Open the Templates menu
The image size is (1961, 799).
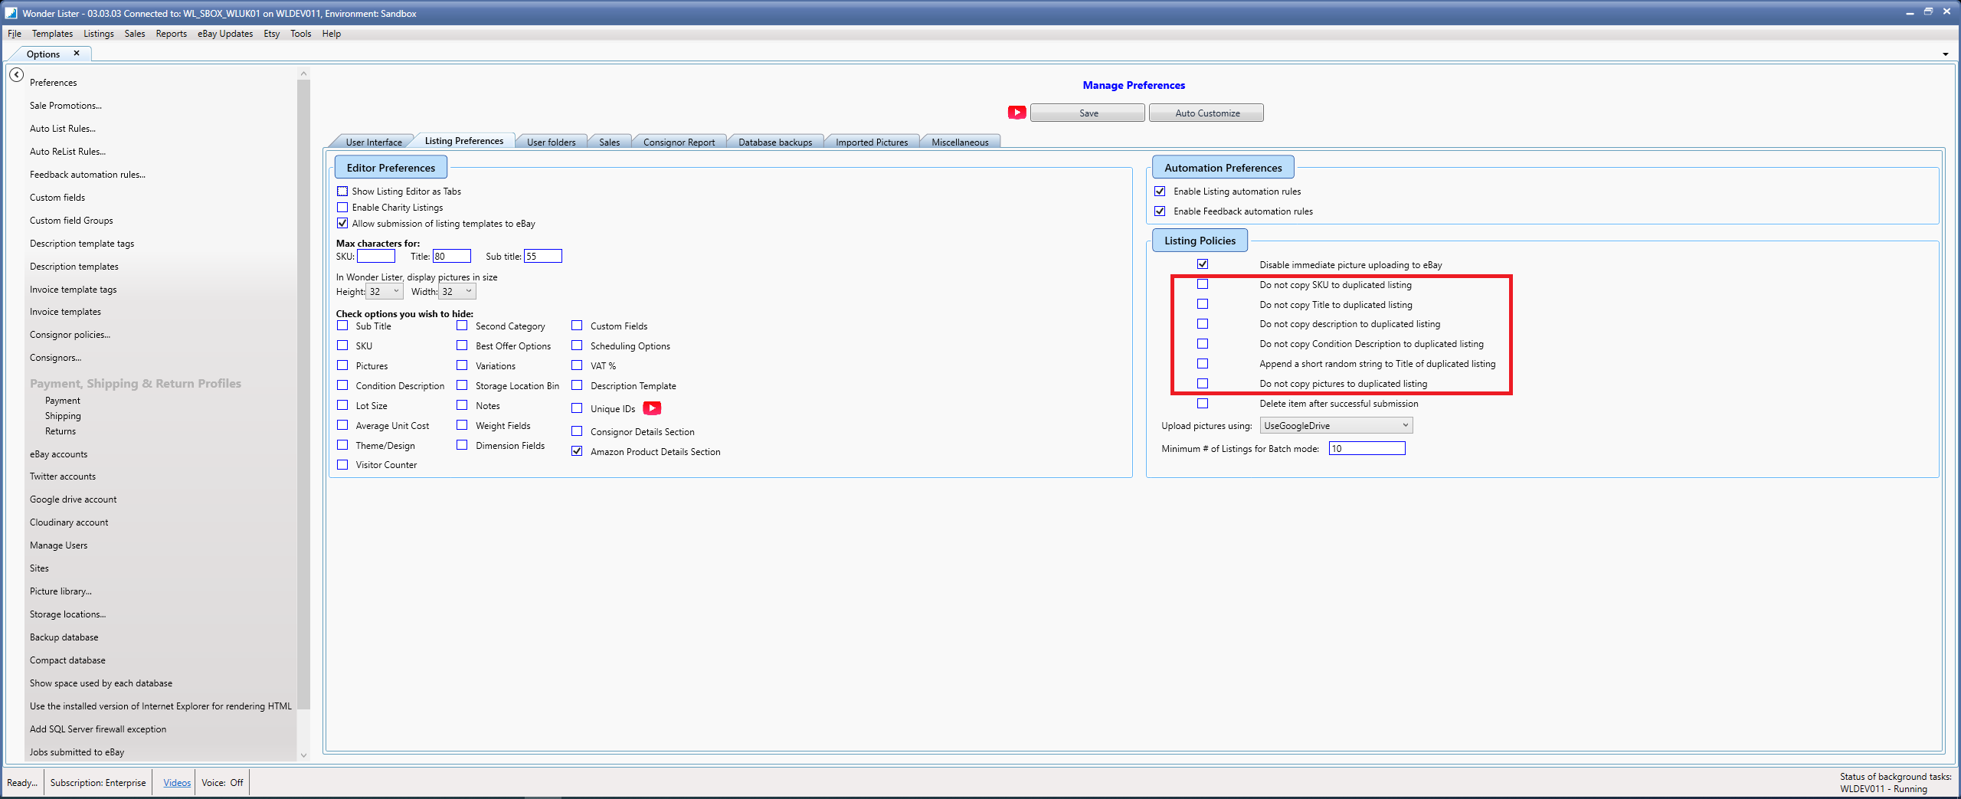[x=52, y=34]
